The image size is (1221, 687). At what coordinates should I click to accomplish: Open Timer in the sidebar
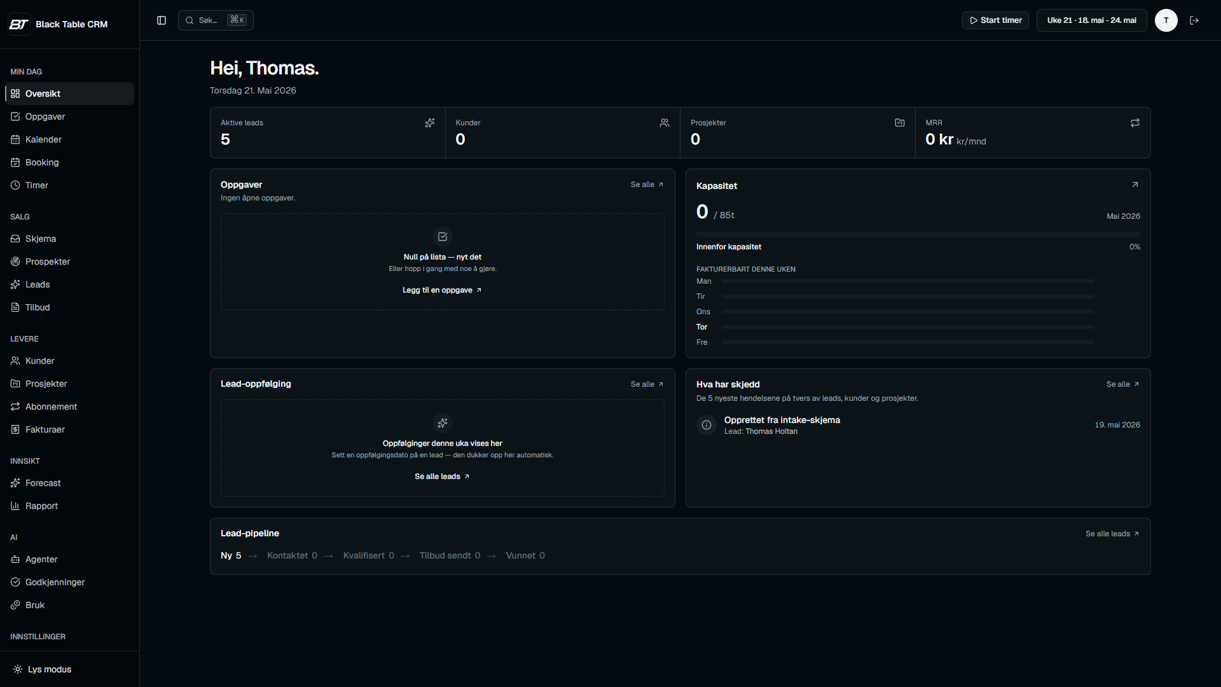69,185
